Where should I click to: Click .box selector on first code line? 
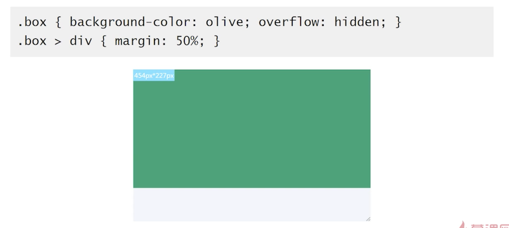[32, 22]
